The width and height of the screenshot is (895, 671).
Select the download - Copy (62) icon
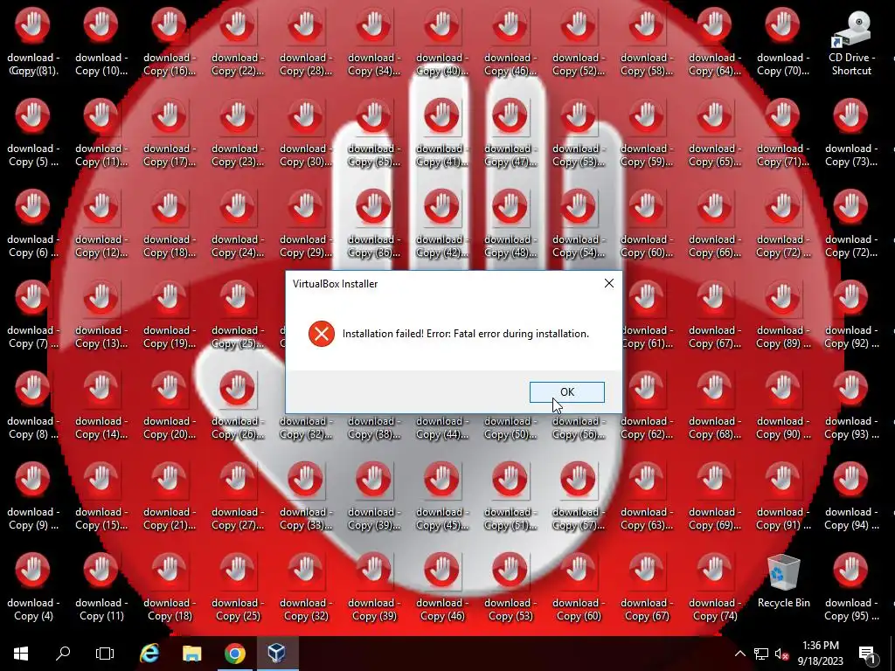[x=647, y=407]
